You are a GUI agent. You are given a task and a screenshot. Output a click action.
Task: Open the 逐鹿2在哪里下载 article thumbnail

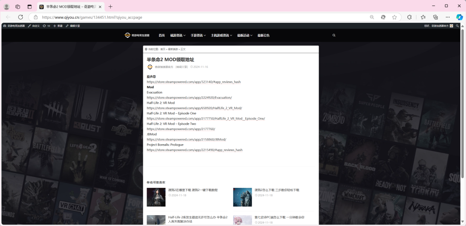[156, 197]
